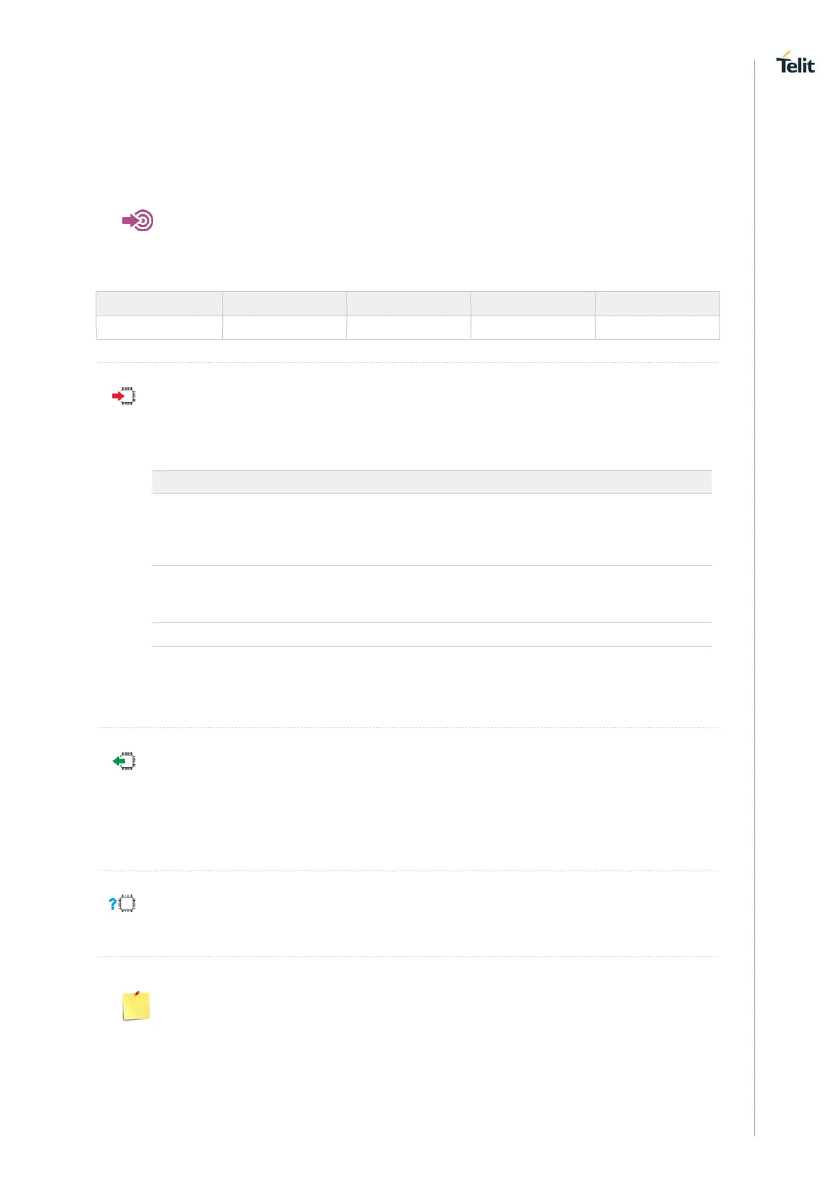Click middle white cell in five-column table
This screenshot has height=1187, width=840.
408,328
